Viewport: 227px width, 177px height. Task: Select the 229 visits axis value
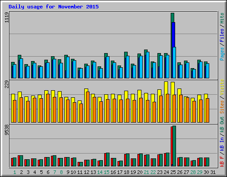(7, 85)
